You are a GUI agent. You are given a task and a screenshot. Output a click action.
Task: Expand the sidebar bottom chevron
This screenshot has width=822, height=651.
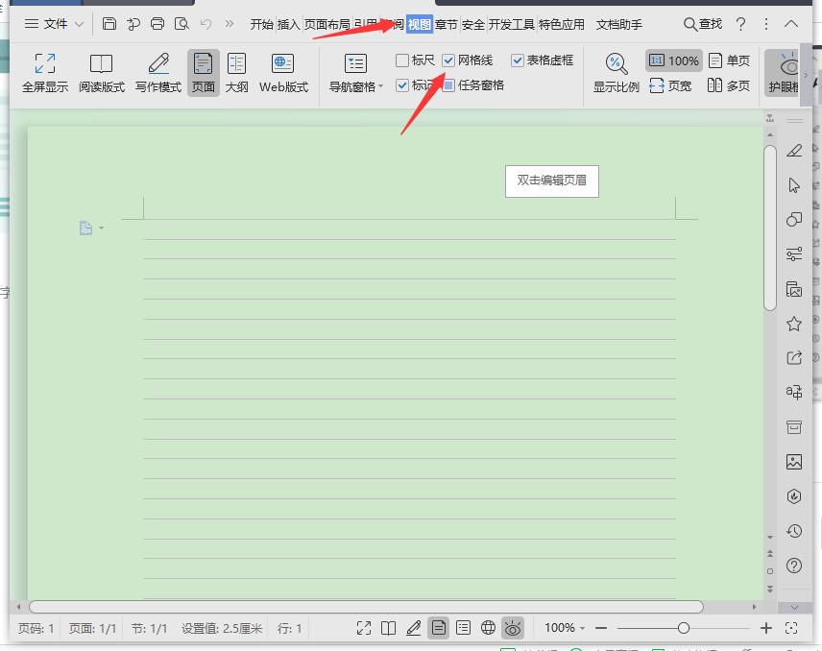point(794,608)
